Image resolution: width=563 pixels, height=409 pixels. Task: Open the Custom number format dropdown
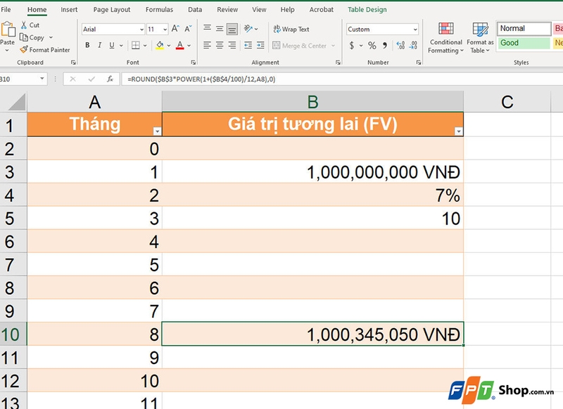(417, 30)
